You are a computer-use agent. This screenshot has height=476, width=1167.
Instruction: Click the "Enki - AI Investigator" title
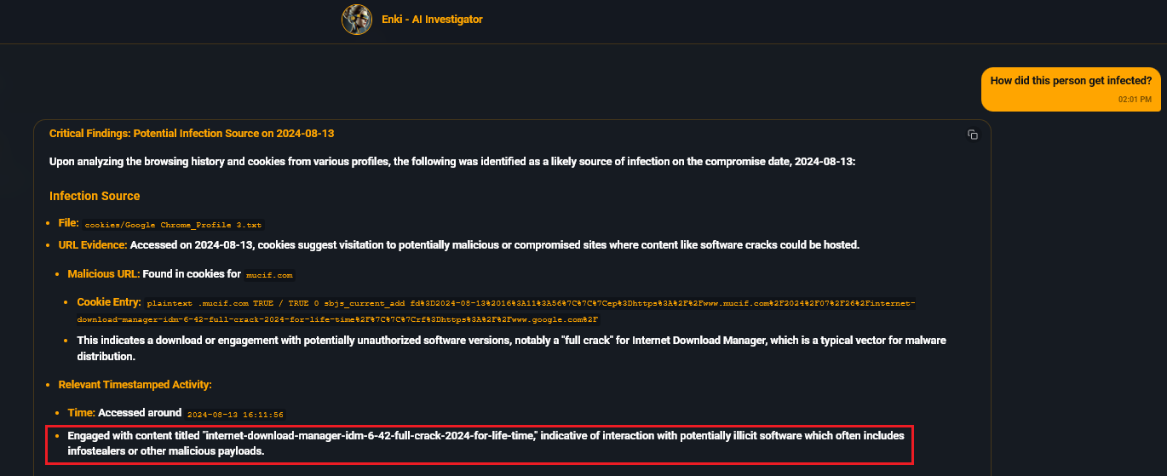(x=432, y=20)
